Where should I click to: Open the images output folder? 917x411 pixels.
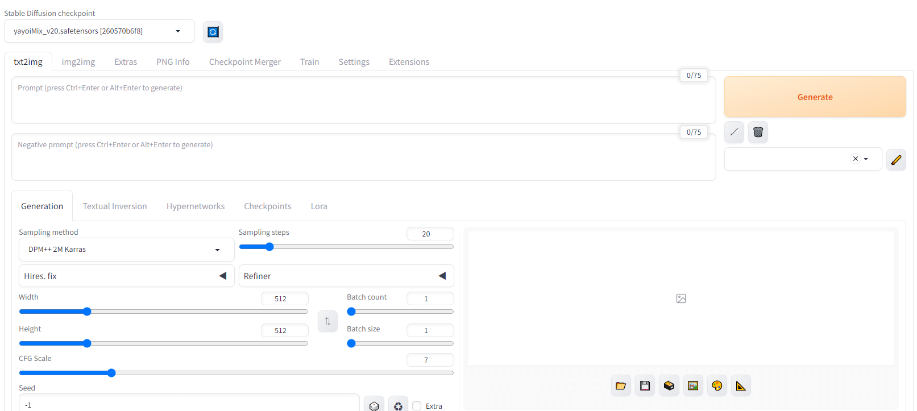point(621,386)
